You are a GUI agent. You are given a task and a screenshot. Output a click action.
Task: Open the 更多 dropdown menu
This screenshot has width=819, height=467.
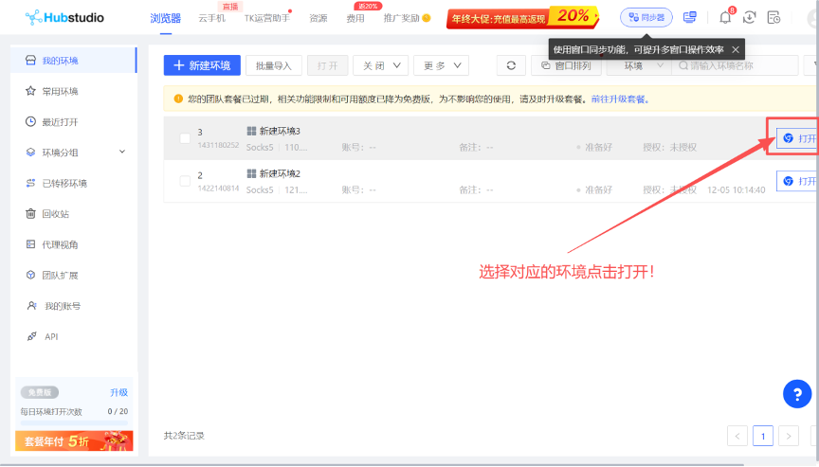pos(442,65)
